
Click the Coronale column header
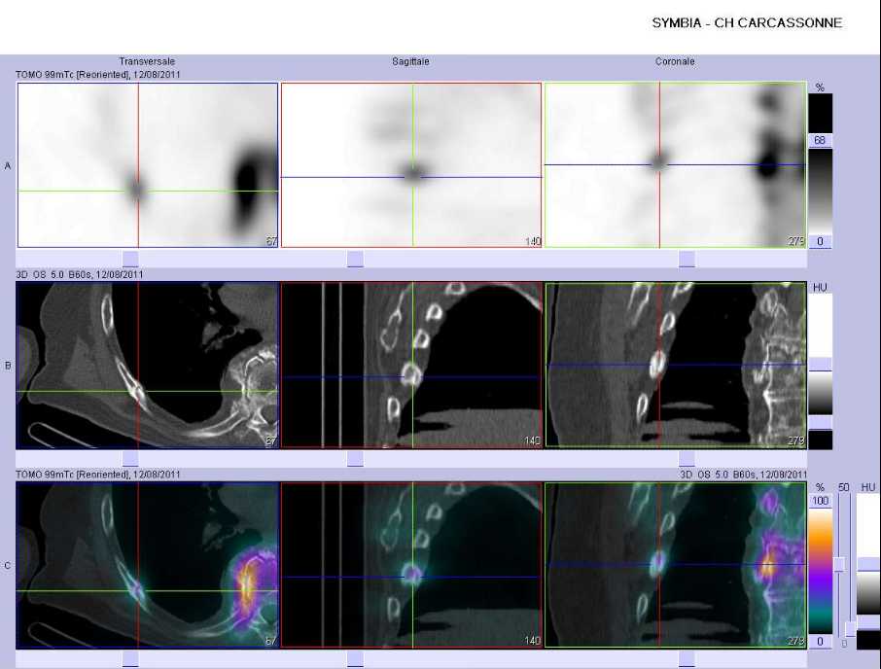(675, 62)
